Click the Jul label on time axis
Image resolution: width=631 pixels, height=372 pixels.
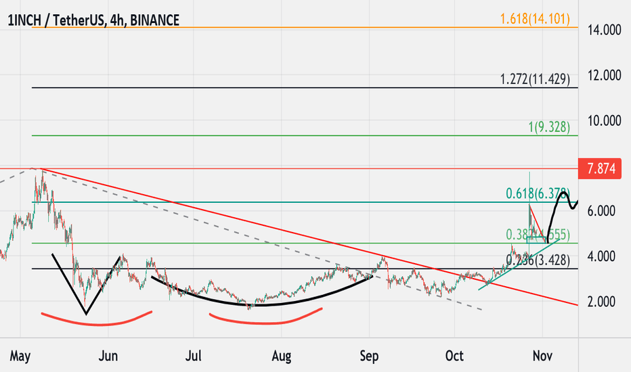point(193,356)
